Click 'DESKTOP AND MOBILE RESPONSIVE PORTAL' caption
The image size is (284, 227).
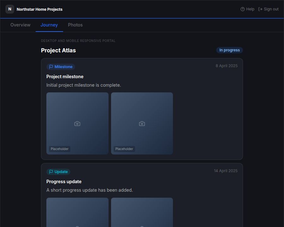click(x=78, y=41)
